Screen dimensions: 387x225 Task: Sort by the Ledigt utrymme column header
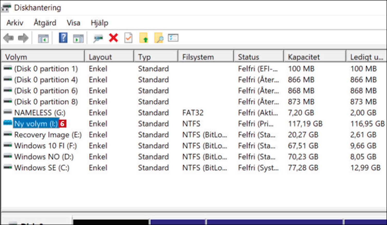tap(366, 57)
